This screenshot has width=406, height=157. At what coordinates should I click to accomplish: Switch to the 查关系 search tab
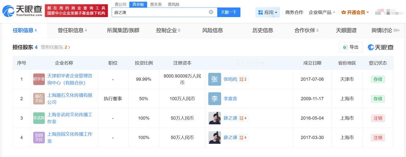(156, 4)
